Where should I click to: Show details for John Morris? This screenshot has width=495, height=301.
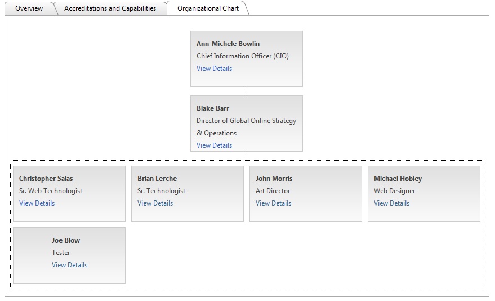click(273, 203)
